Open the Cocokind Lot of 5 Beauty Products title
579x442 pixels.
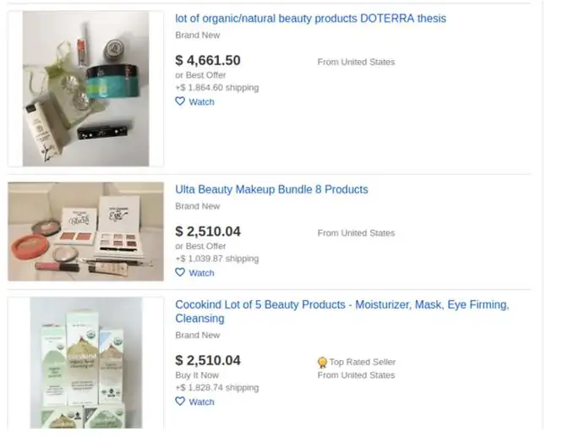pos(342,311)
